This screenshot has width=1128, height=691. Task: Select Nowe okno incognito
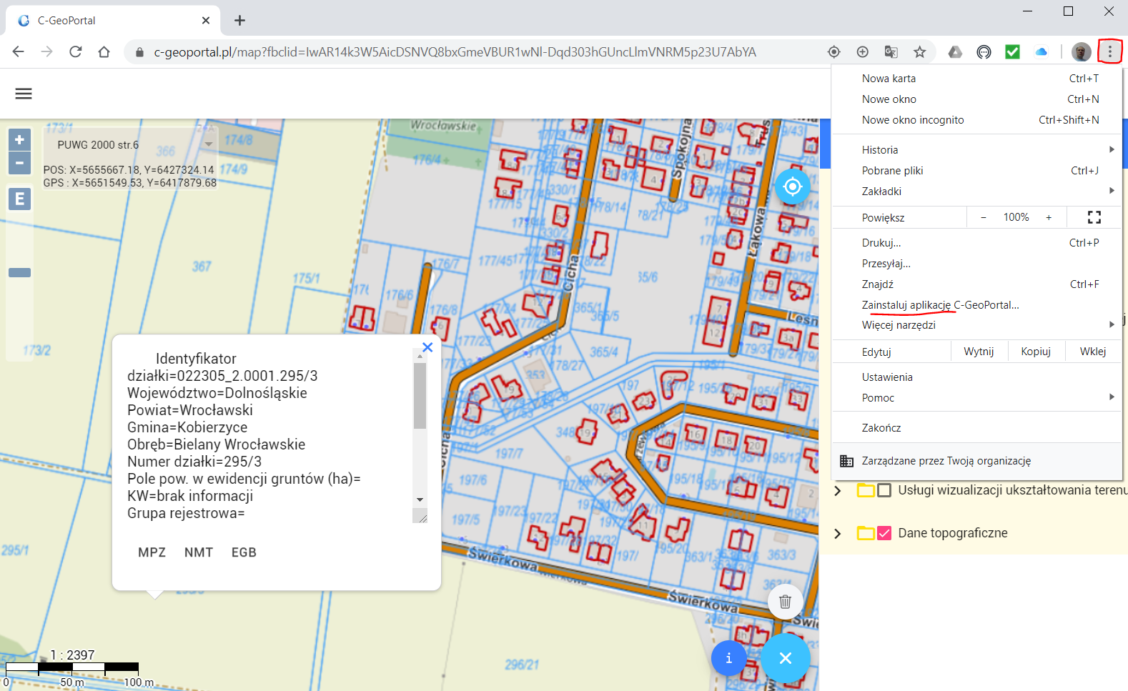(x=977, y=120)
